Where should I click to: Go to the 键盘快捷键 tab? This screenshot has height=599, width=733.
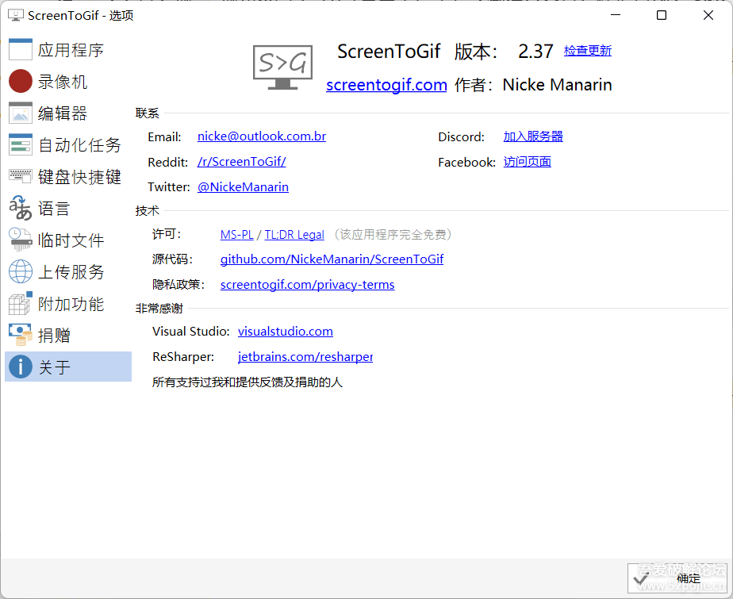68,176
